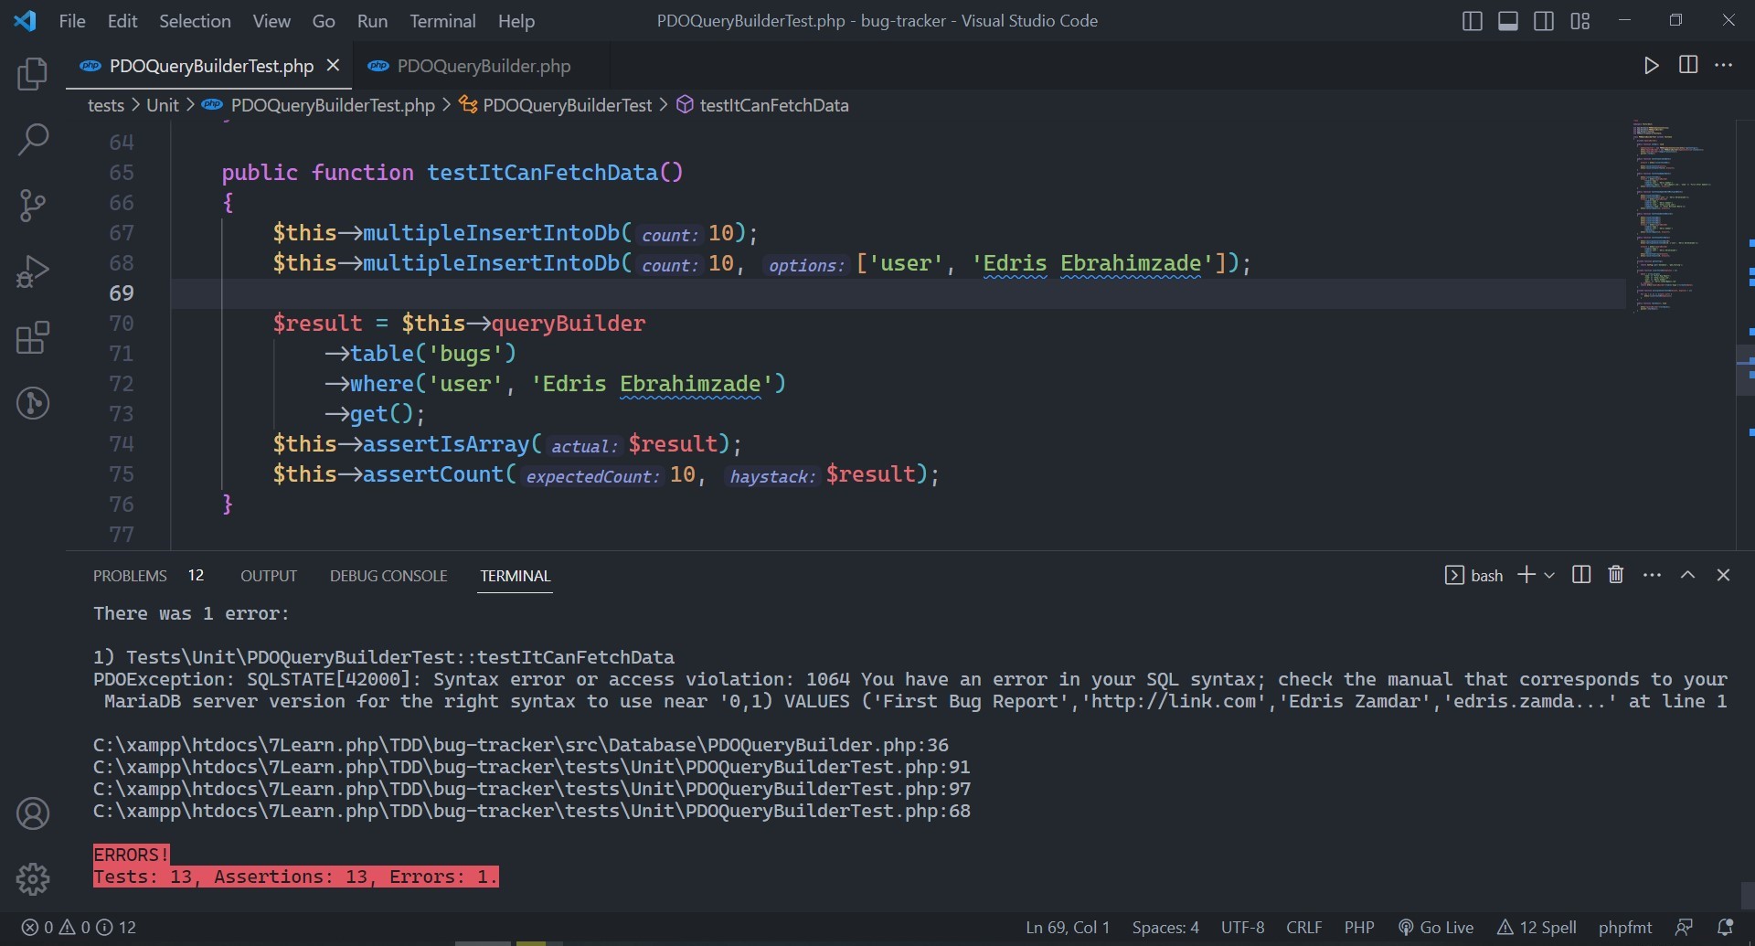The width and height of the screenshot is (1755, 946).
Task: Expand the 'tests' breadcrumb folder
Action: click(106, 105)
